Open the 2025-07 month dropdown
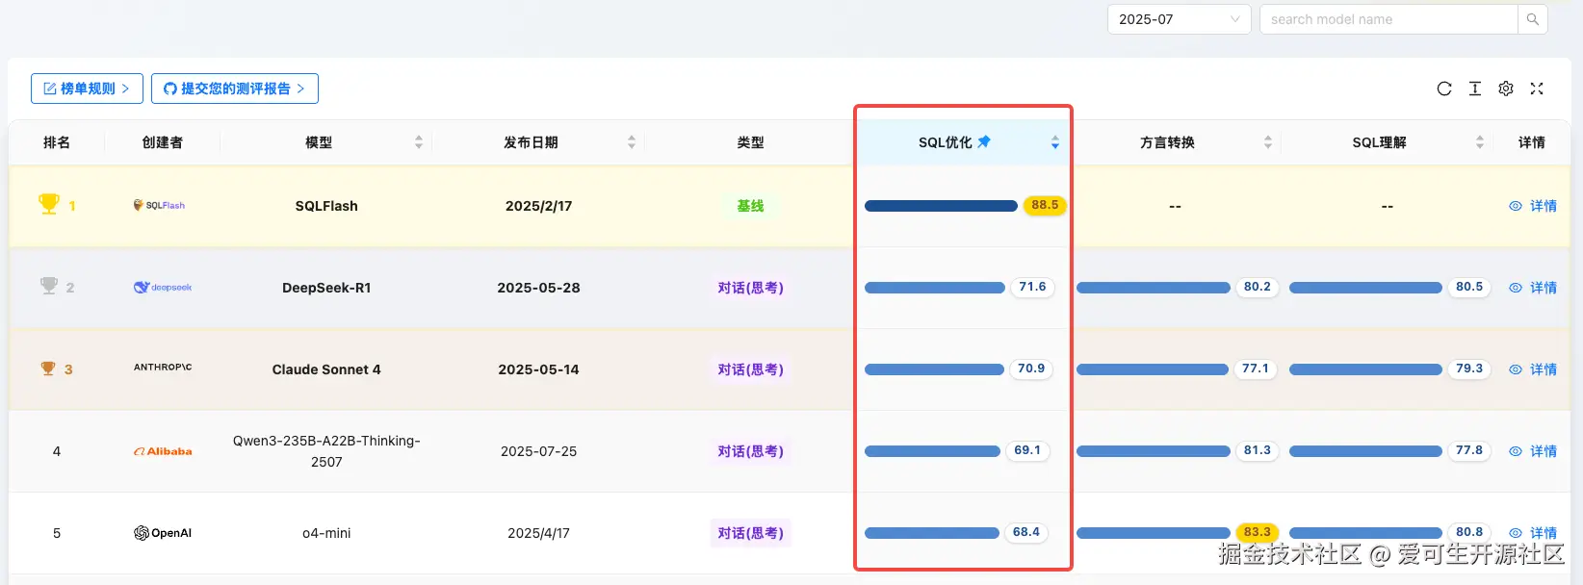 [1179, 19]
